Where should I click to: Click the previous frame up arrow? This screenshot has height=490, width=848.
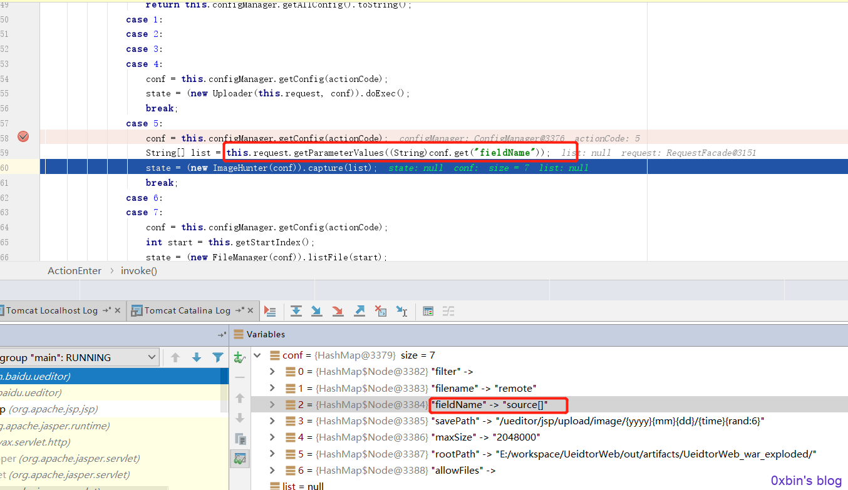click(x=175, y=357)
